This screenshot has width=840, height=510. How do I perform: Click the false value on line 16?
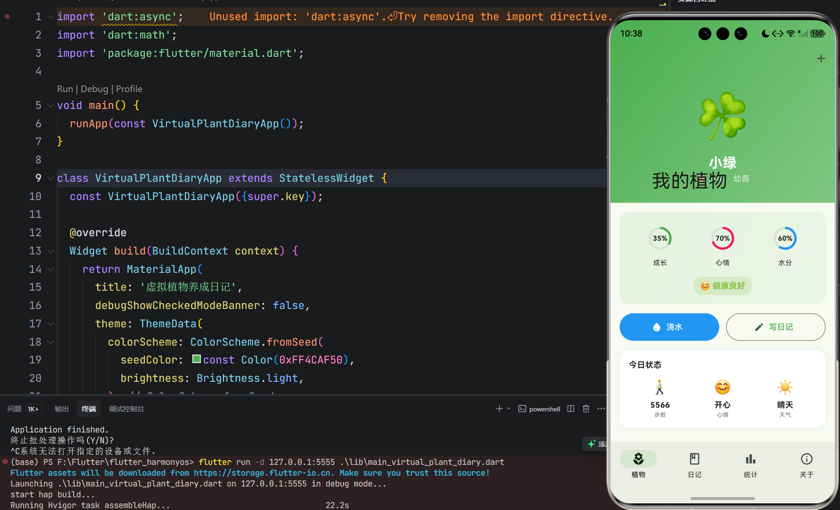pos(289,306)
